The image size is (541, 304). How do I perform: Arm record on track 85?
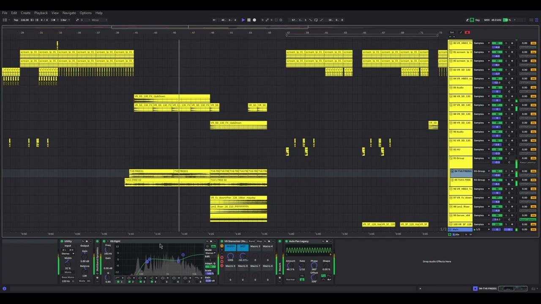(512, 87)
